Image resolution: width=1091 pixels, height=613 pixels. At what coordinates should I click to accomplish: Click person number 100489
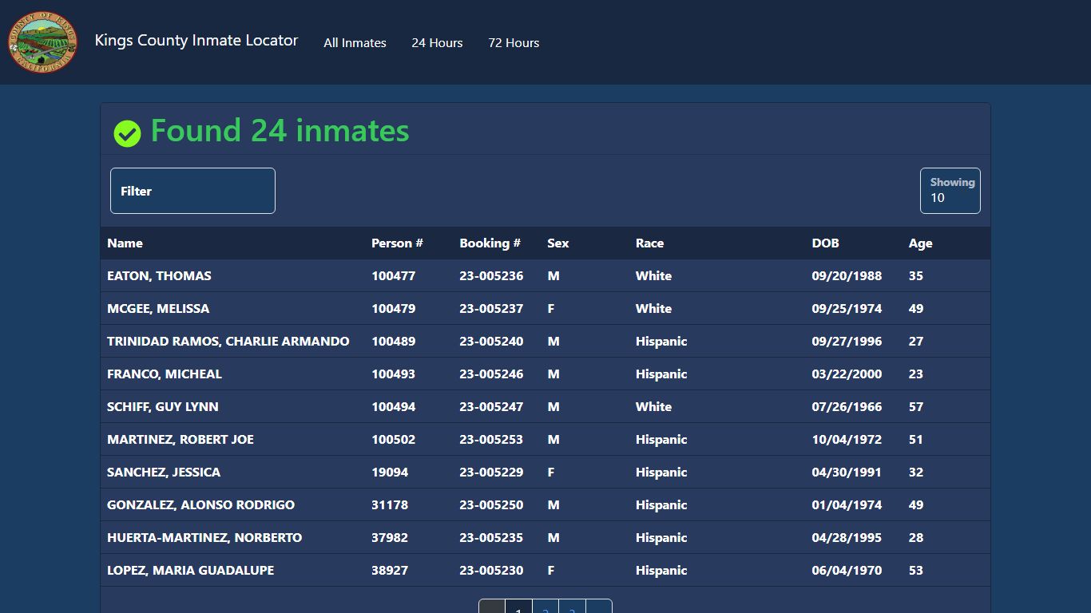coord(393,342)
